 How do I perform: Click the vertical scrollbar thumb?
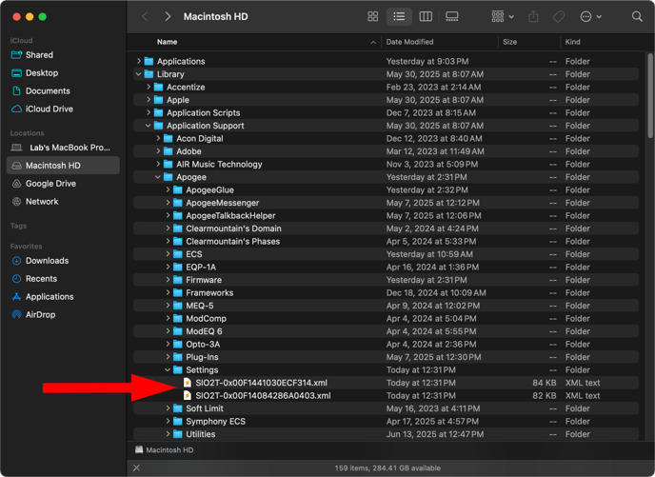point(650,95)
